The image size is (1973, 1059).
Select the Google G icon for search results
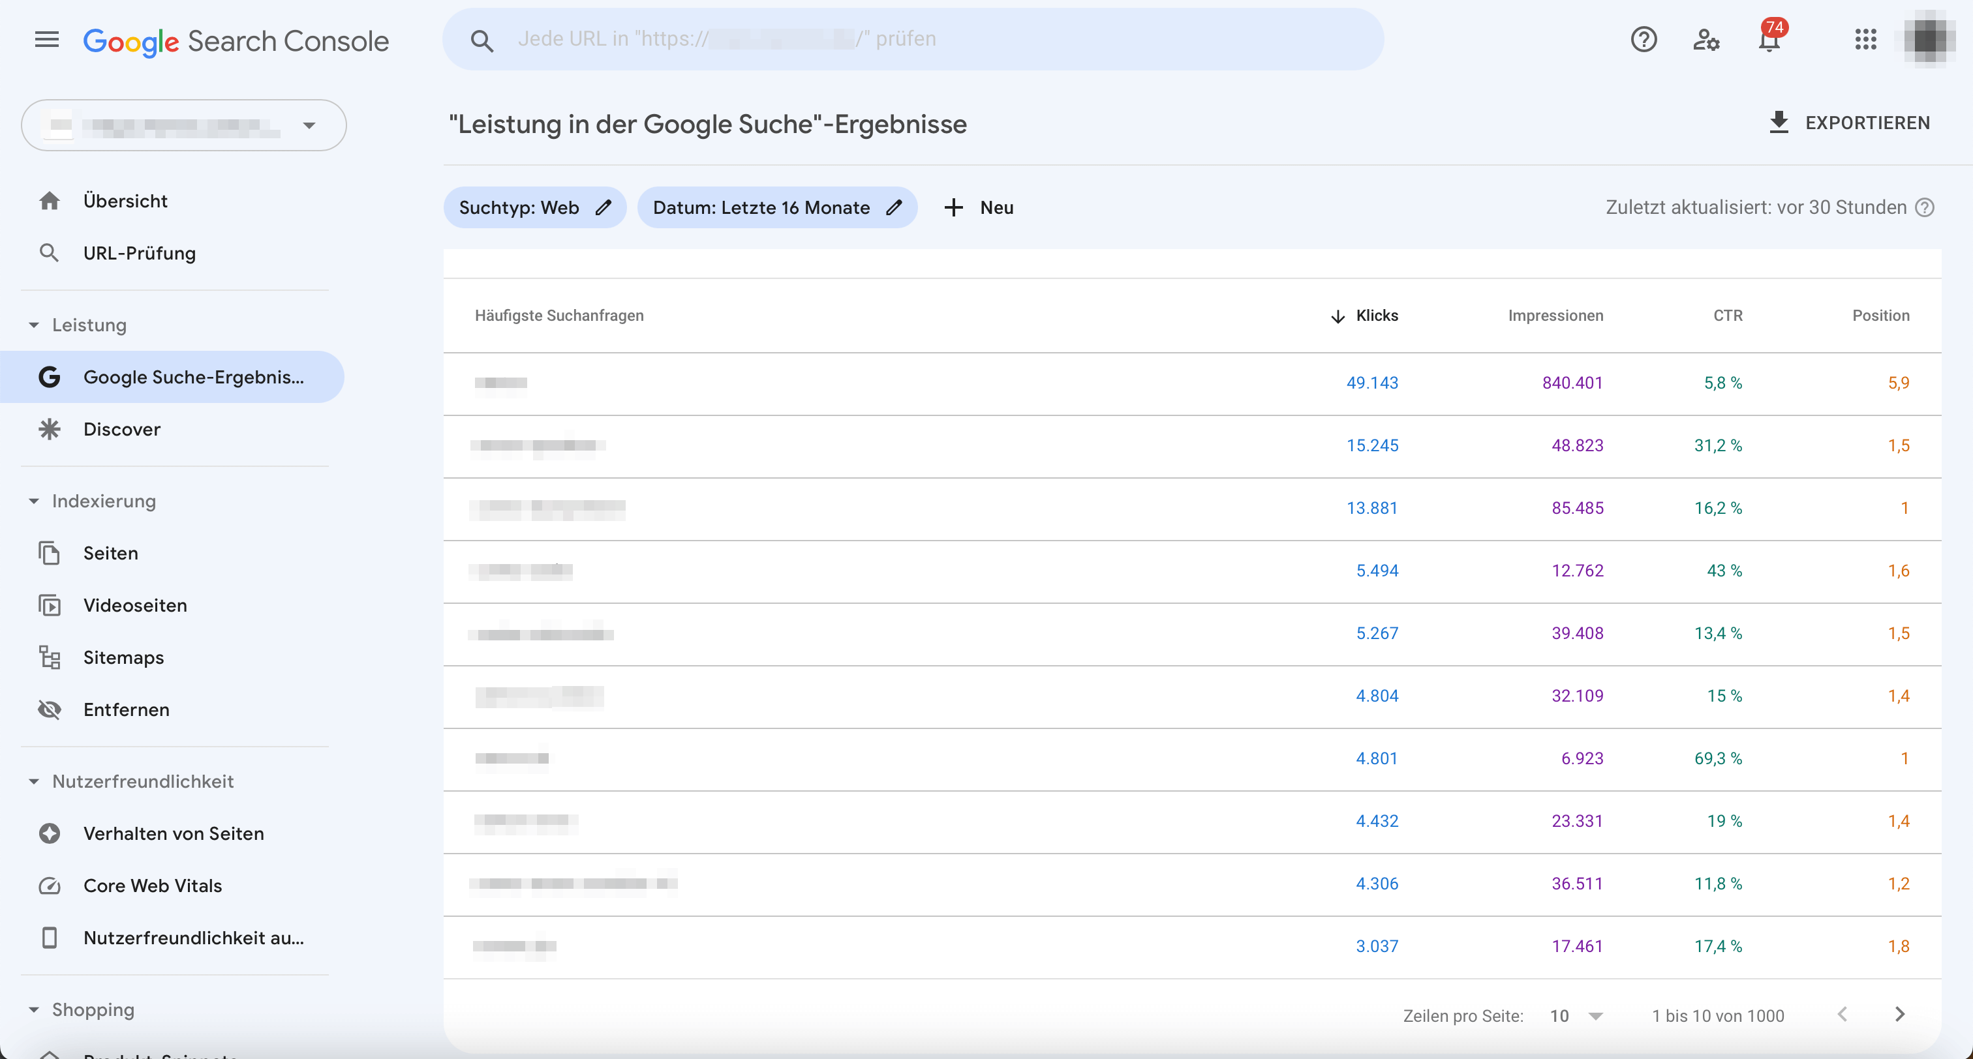[x=50, y=377]
